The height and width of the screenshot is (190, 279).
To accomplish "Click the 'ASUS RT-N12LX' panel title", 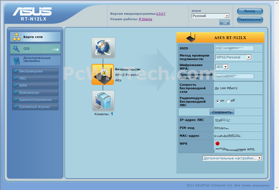I will coord(230,38).
